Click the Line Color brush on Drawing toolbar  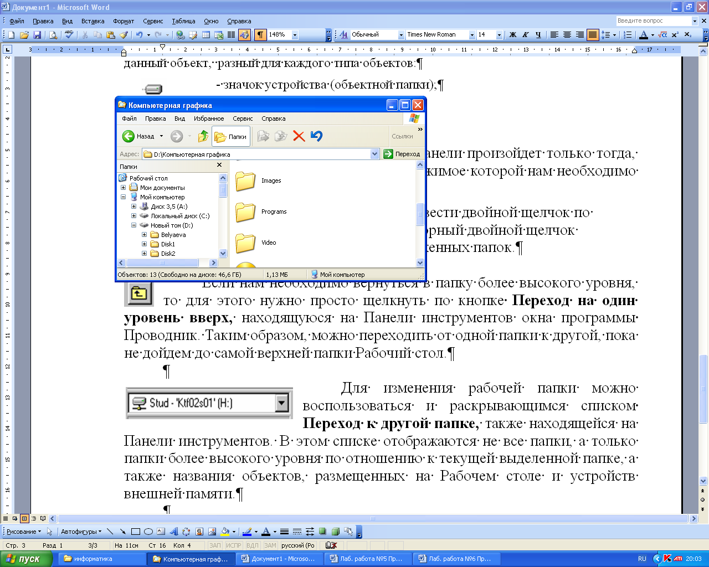[x=247, y=532]
